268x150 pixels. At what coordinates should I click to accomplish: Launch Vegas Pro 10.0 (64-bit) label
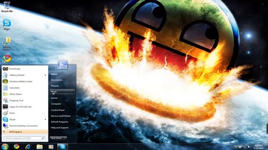pyautogui.click(x=21, y=107)
